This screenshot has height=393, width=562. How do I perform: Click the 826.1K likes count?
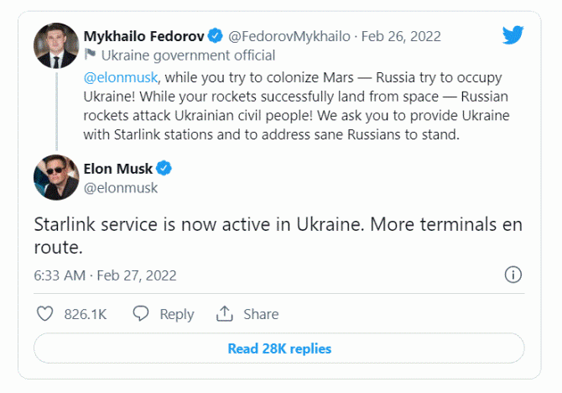pos(85,314)
